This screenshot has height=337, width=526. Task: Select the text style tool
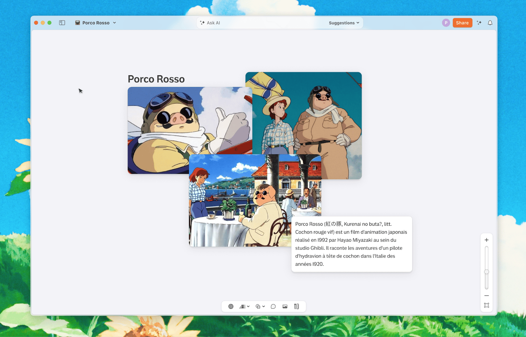(x=242, y=306)
